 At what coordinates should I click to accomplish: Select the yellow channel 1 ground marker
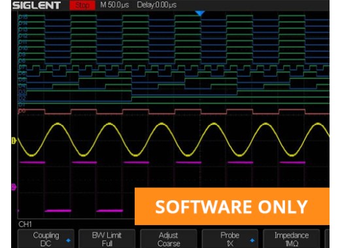pos(14,141)
